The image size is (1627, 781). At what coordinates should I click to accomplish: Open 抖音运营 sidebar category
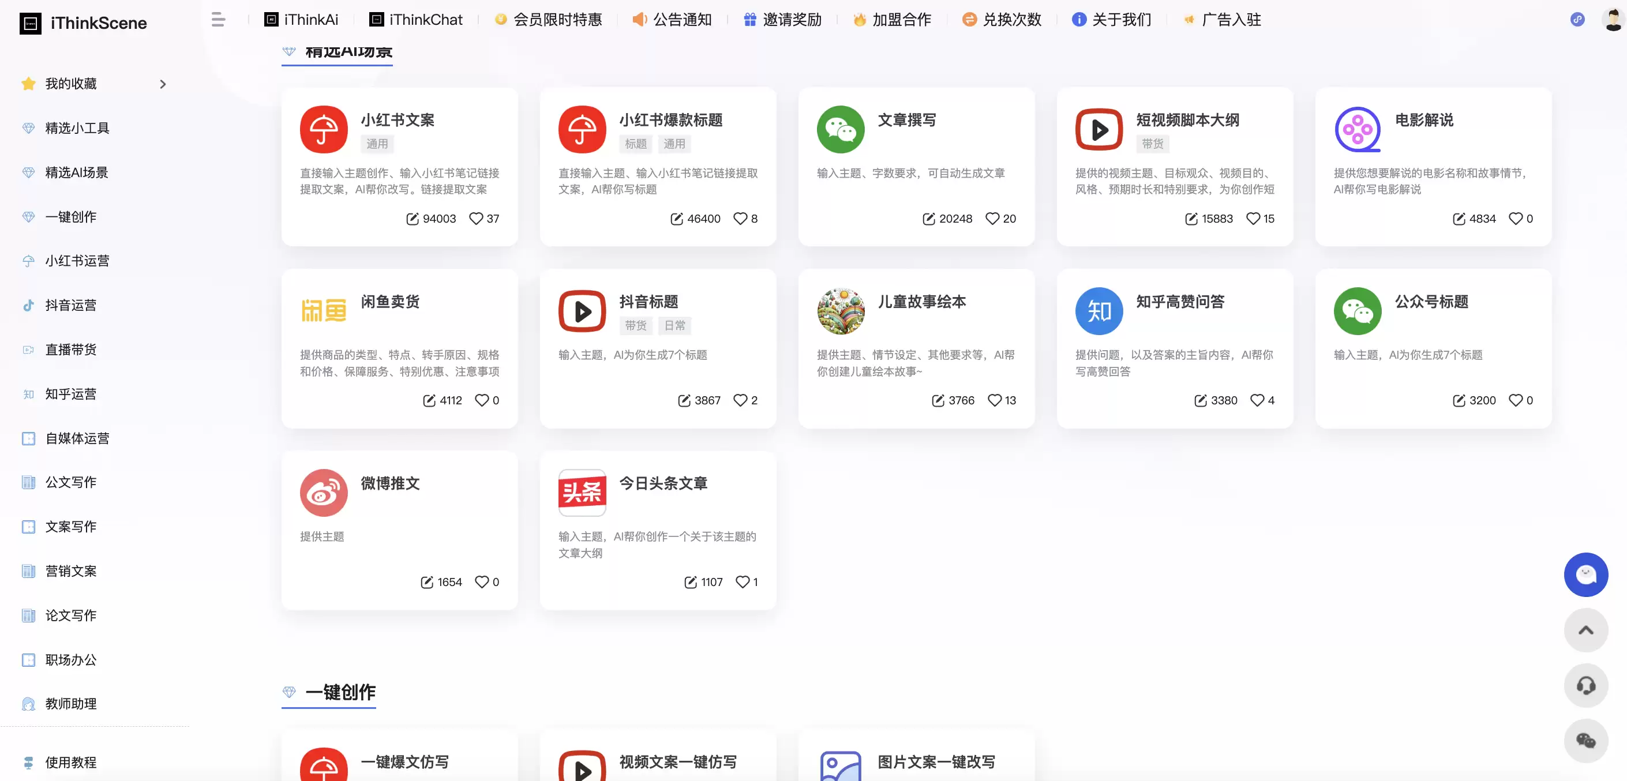[x=71, y=306]
